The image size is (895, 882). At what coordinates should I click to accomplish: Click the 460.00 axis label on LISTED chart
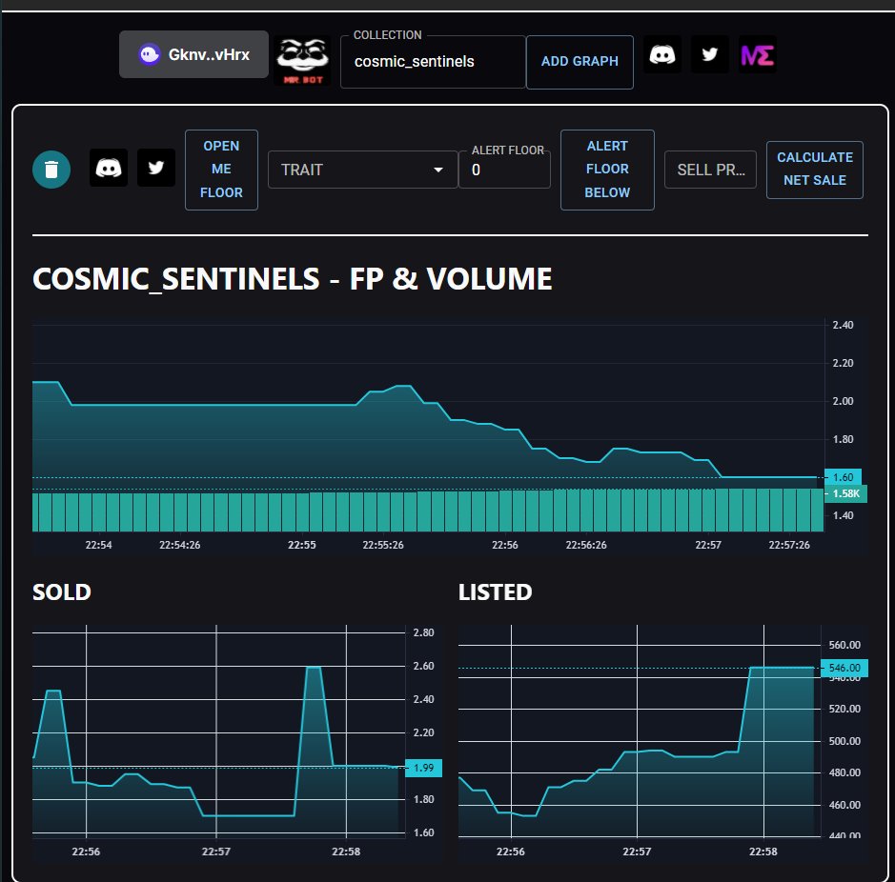pos(844,805)
